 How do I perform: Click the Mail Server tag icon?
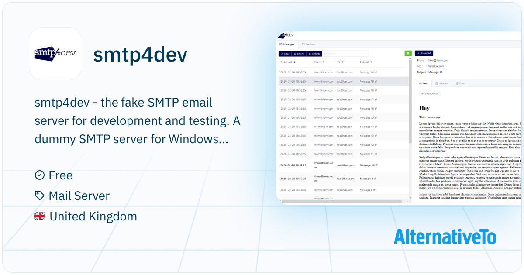(40, 196)
